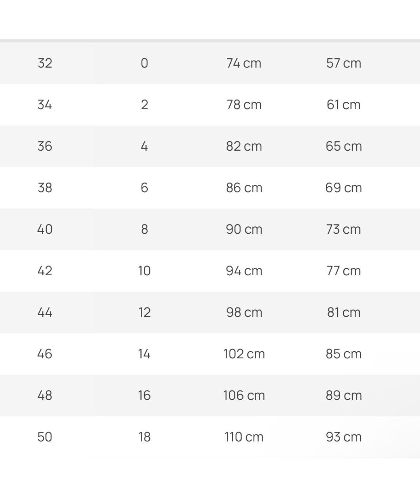The image size is (420, 497).
Task: Select the 69 cm cell
Action: [344, 188]
